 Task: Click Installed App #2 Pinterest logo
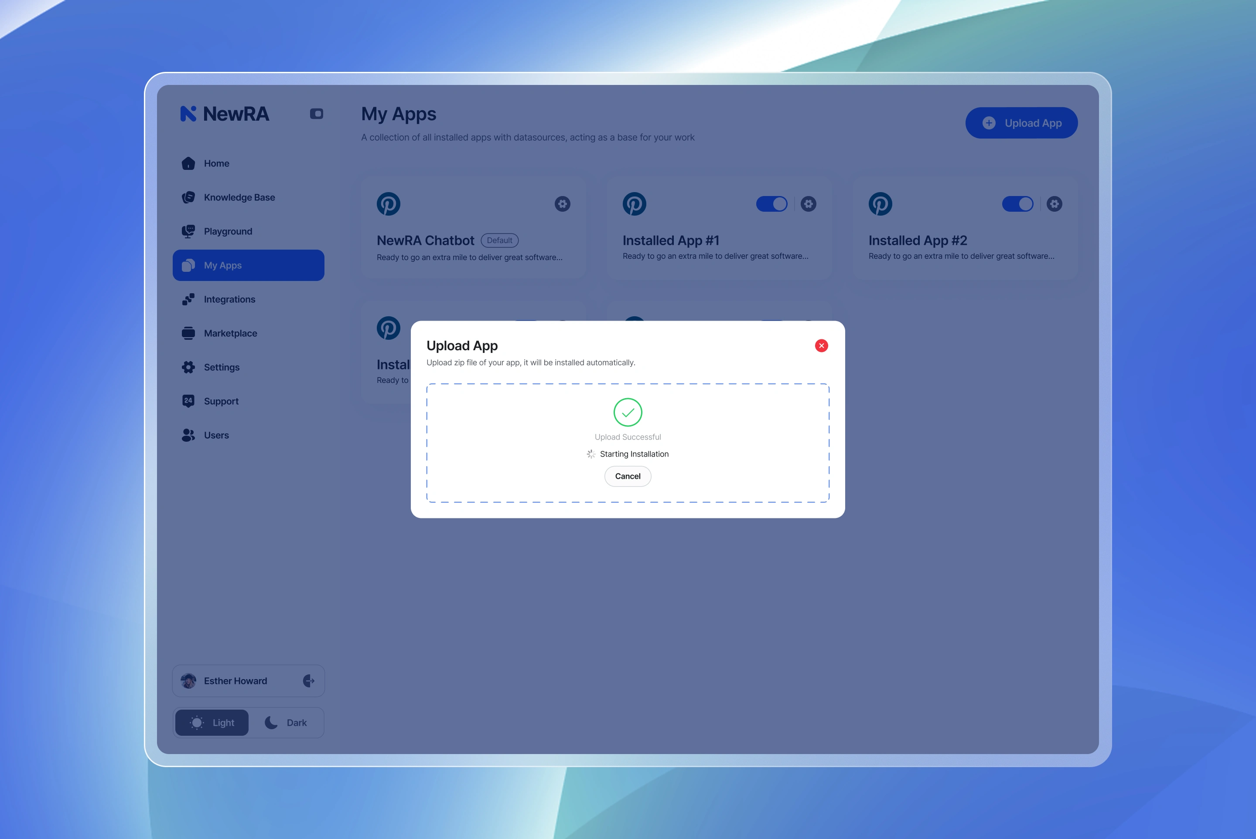[880, 204]
